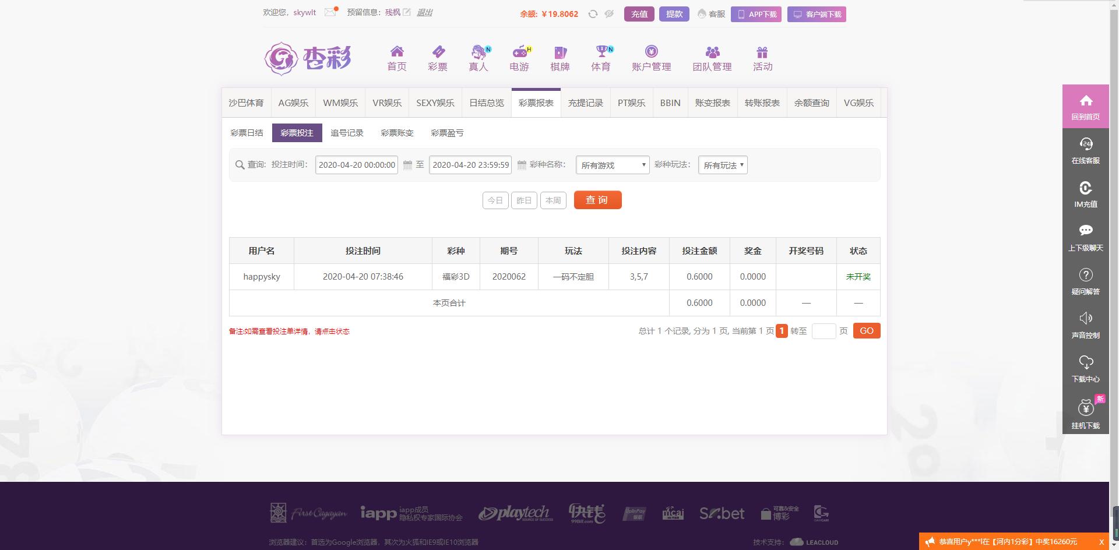Expand the 所有游戏 lottery name dropdown
The width and height of the screenshot is (1119, 550).
coord(613,165)
